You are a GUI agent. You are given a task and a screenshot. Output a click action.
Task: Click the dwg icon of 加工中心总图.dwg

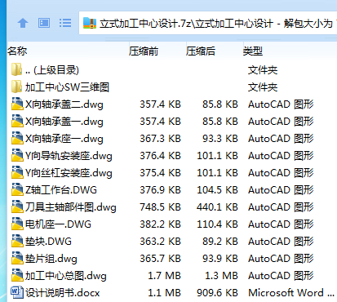click(17, 276)
